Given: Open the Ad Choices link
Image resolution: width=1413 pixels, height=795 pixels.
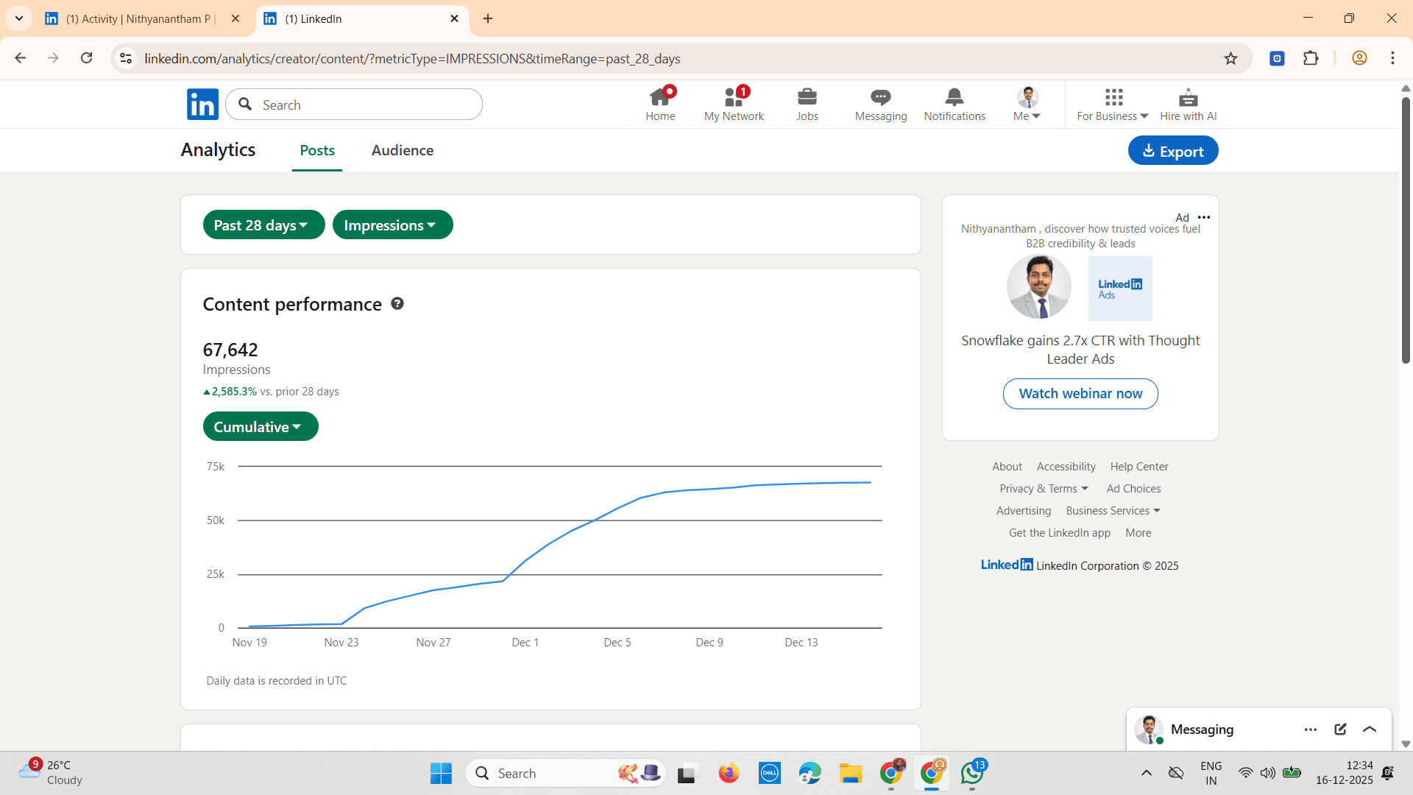Looking at the screenshot, I should (x=1133, y=489).
